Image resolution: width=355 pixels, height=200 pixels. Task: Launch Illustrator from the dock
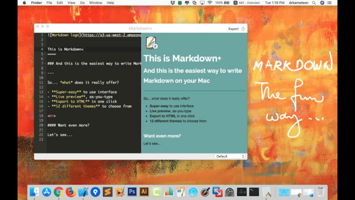pos(144,192)
